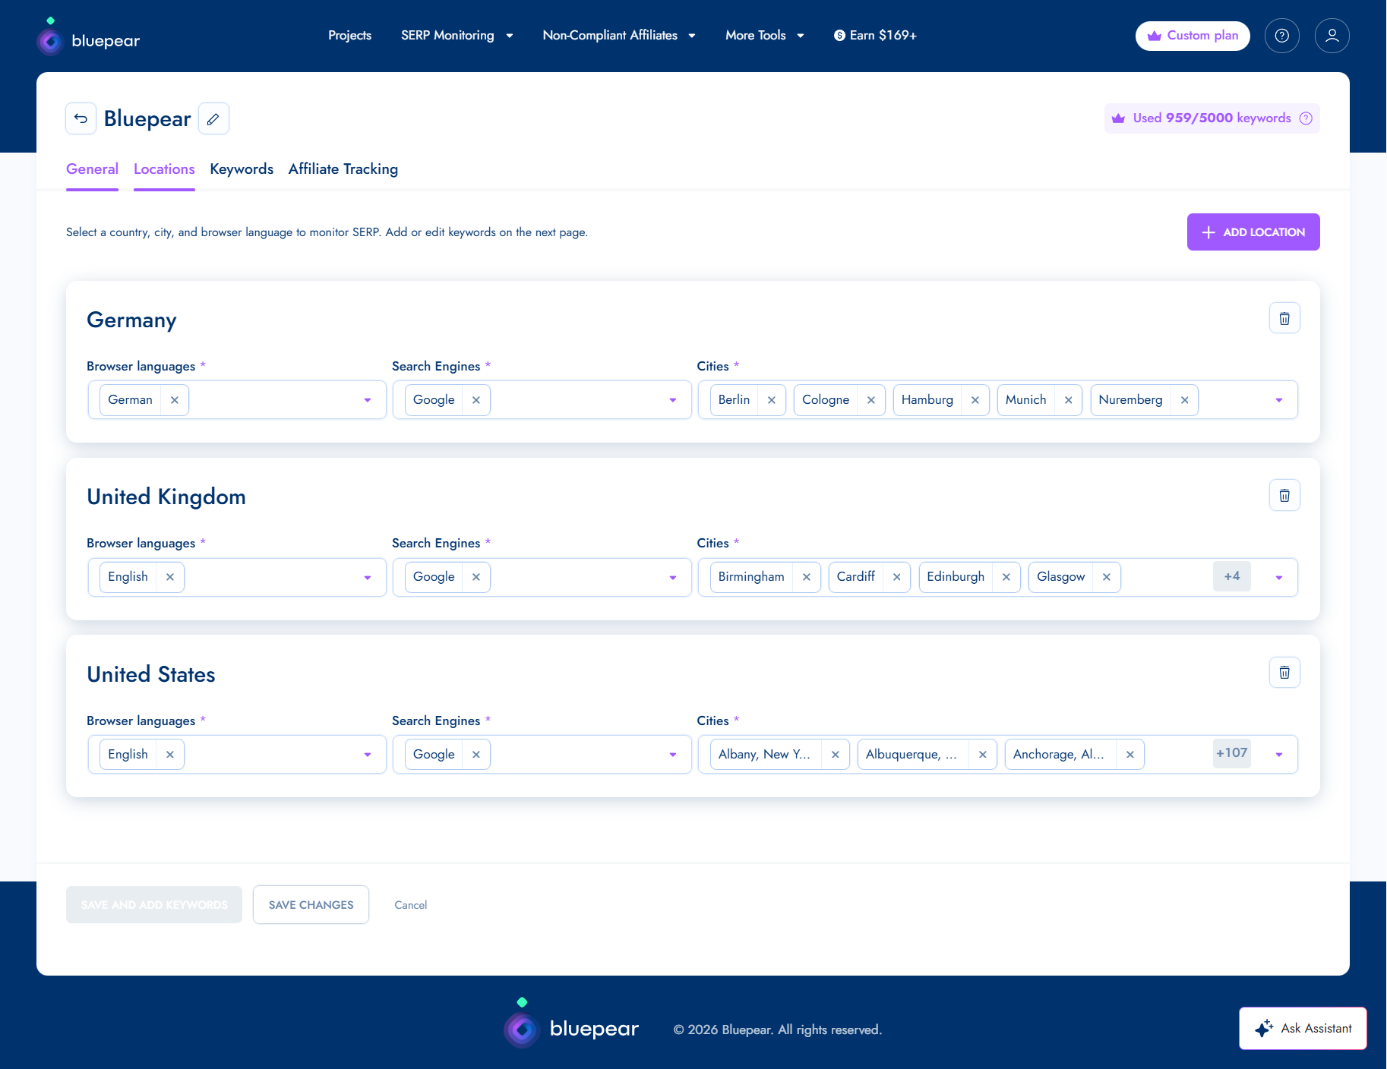Click the Custom plan button
This screenshot has width=1387, height=1069.
click(x=1193, y=36)
